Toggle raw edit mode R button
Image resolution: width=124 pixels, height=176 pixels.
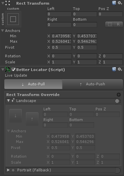[118, 24]
